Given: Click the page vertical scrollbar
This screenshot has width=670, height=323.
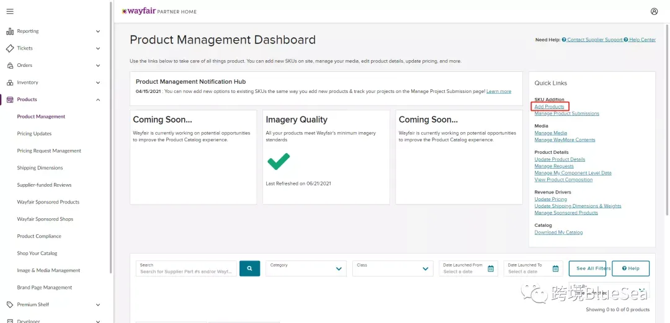Looking at the screenshot, I should pyautogui.click(x=668, y=120).
